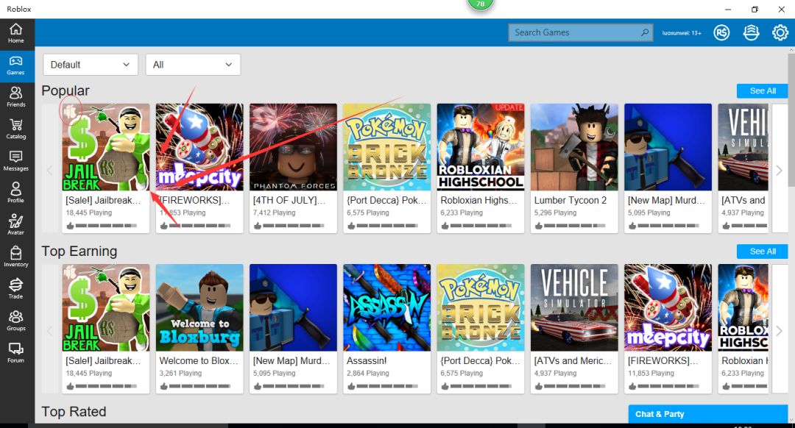Open the settings gear icon
The height and width of the screenshot is (428, 795).
coord(780,32)
